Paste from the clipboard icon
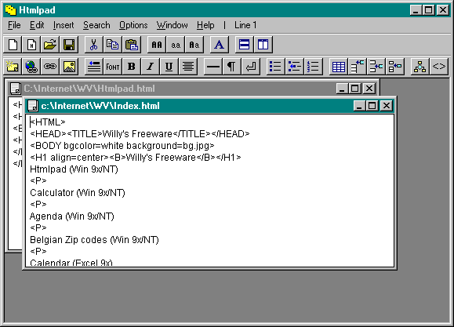The height and width of the screenshot is (327, 454). pos(132,45)
